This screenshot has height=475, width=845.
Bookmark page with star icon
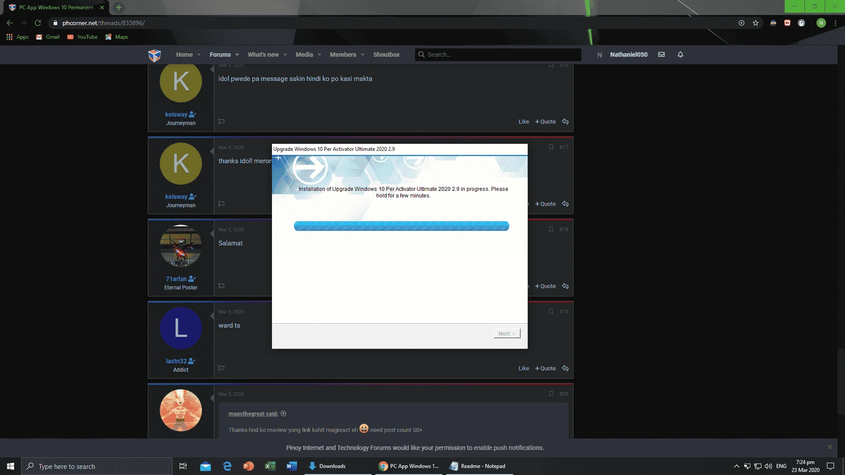756,23
